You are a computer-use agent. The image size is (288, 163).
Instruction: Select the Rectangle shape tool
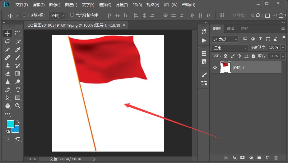18,97
